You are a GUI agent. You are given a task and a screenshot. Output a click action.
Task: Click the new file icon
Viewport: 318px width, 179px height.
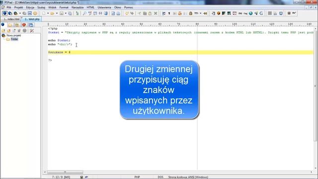pyautogui.click(x=44, y=13)
